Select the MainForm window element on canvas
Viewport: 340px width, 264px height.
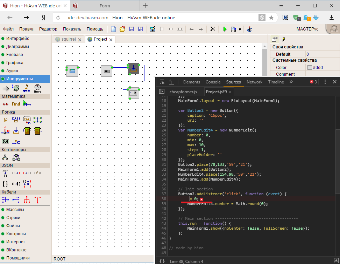tap(72, 71)
